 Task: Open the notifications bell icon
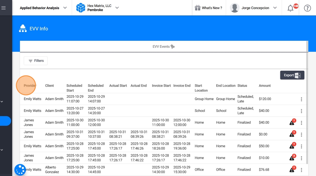coord(290,8)
